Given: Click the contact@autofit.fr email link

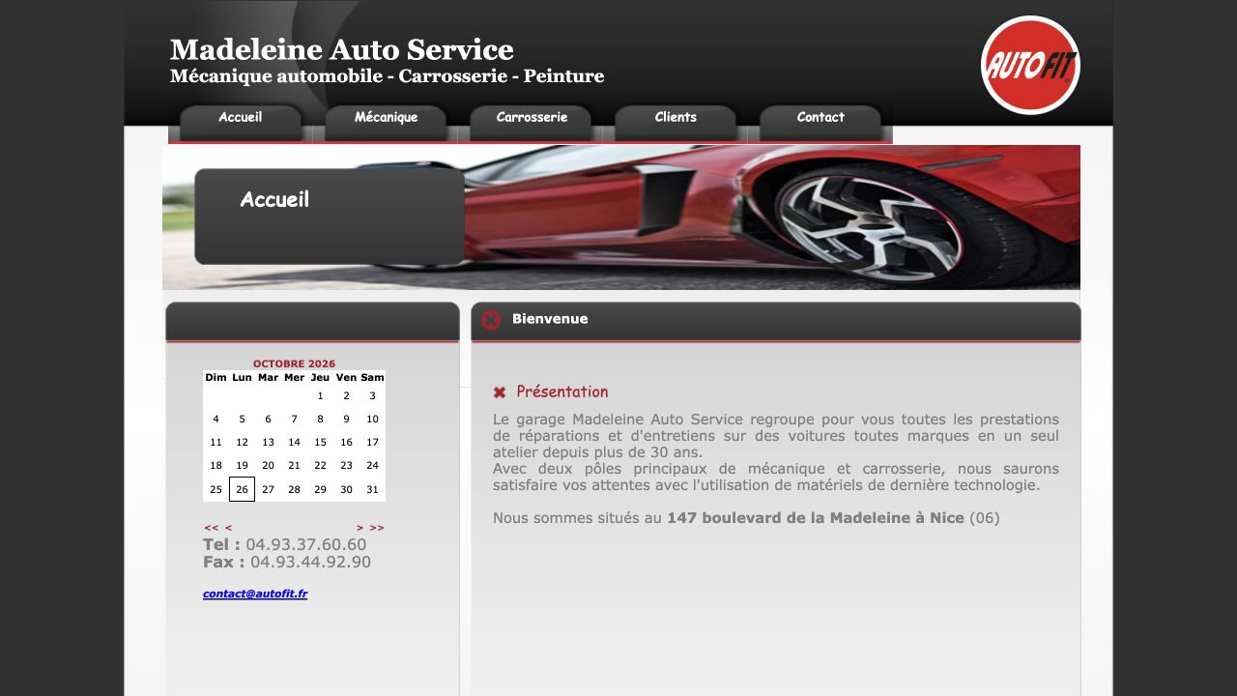Looking at the screenshot, I should pyautogui.click(x=255, y=594).
